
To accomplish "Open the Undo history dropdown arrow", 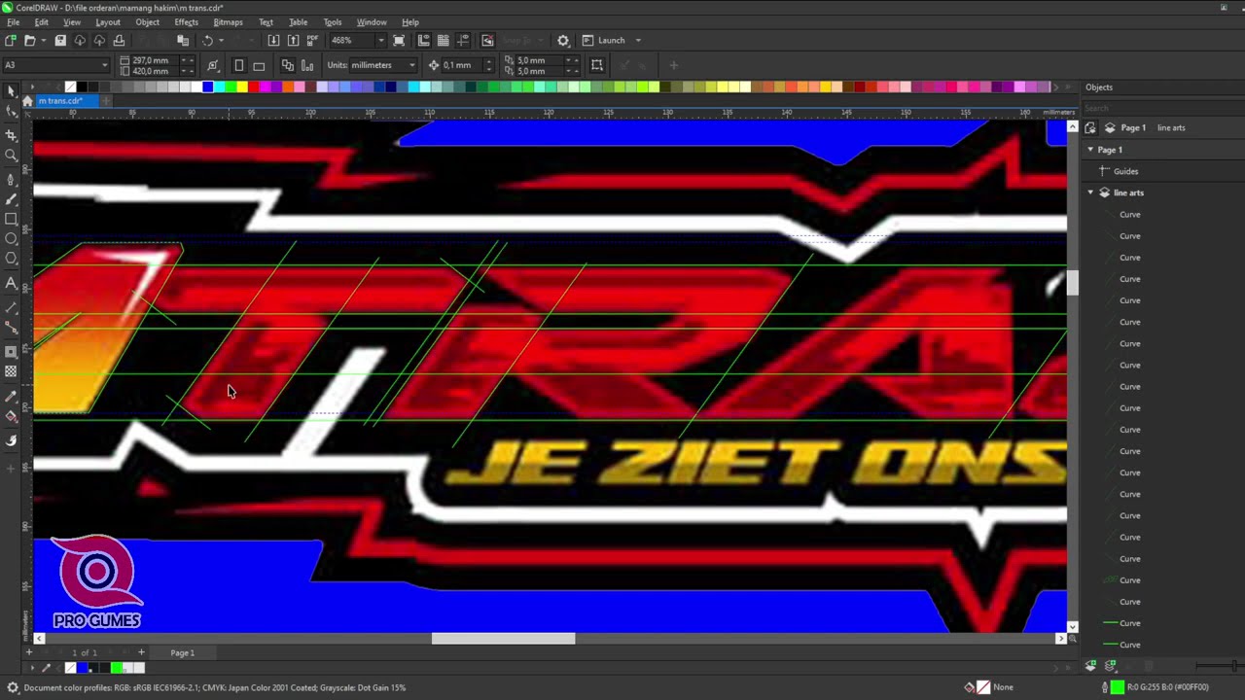I will [x=221, y=40].
